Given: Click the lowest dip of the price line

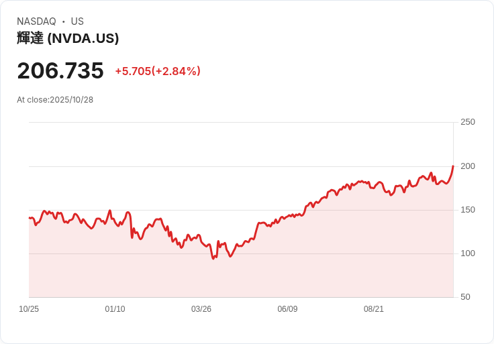Looking at the screenshot, I should pos(213,258).
